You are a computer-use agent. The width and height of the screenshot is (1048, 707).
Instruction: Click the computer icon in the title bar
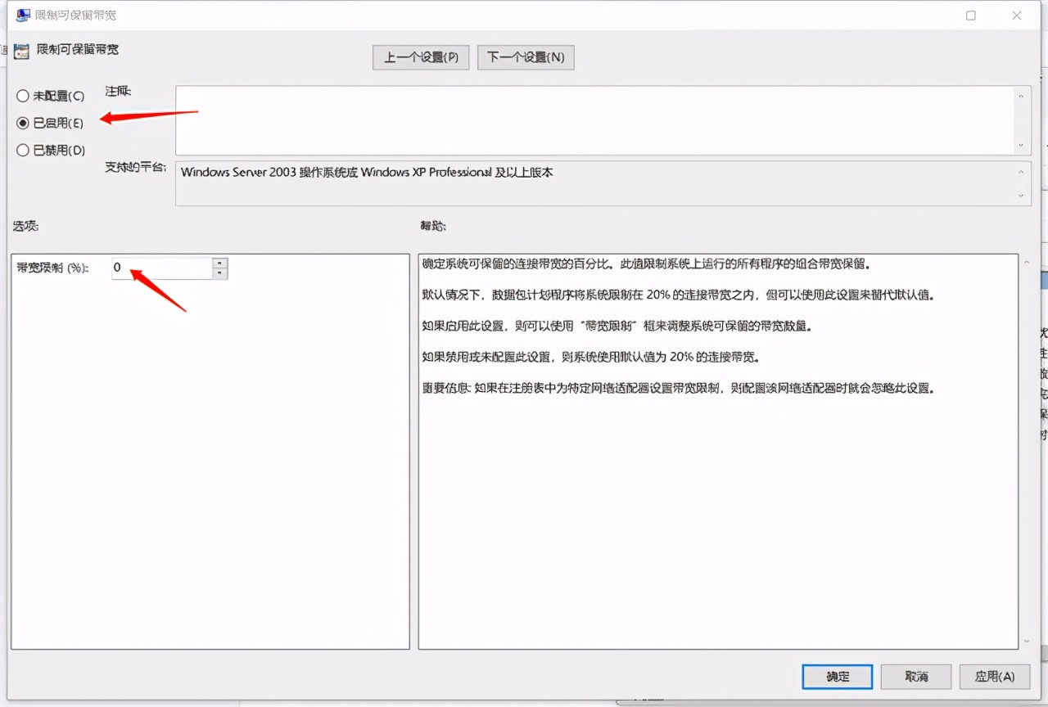22,15
